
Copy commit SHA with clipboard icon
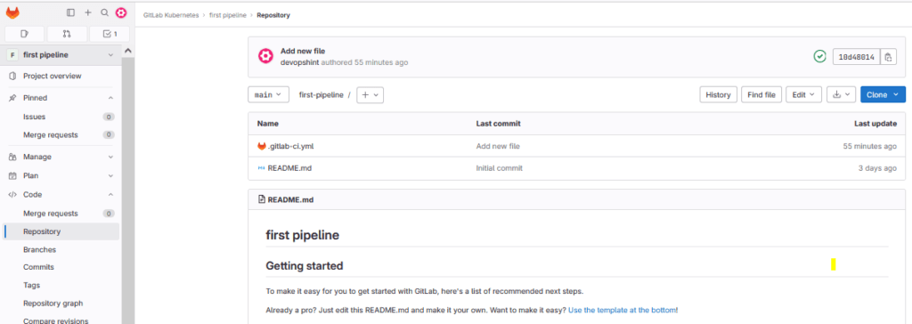pyautogui.click(x=888, y=57)
